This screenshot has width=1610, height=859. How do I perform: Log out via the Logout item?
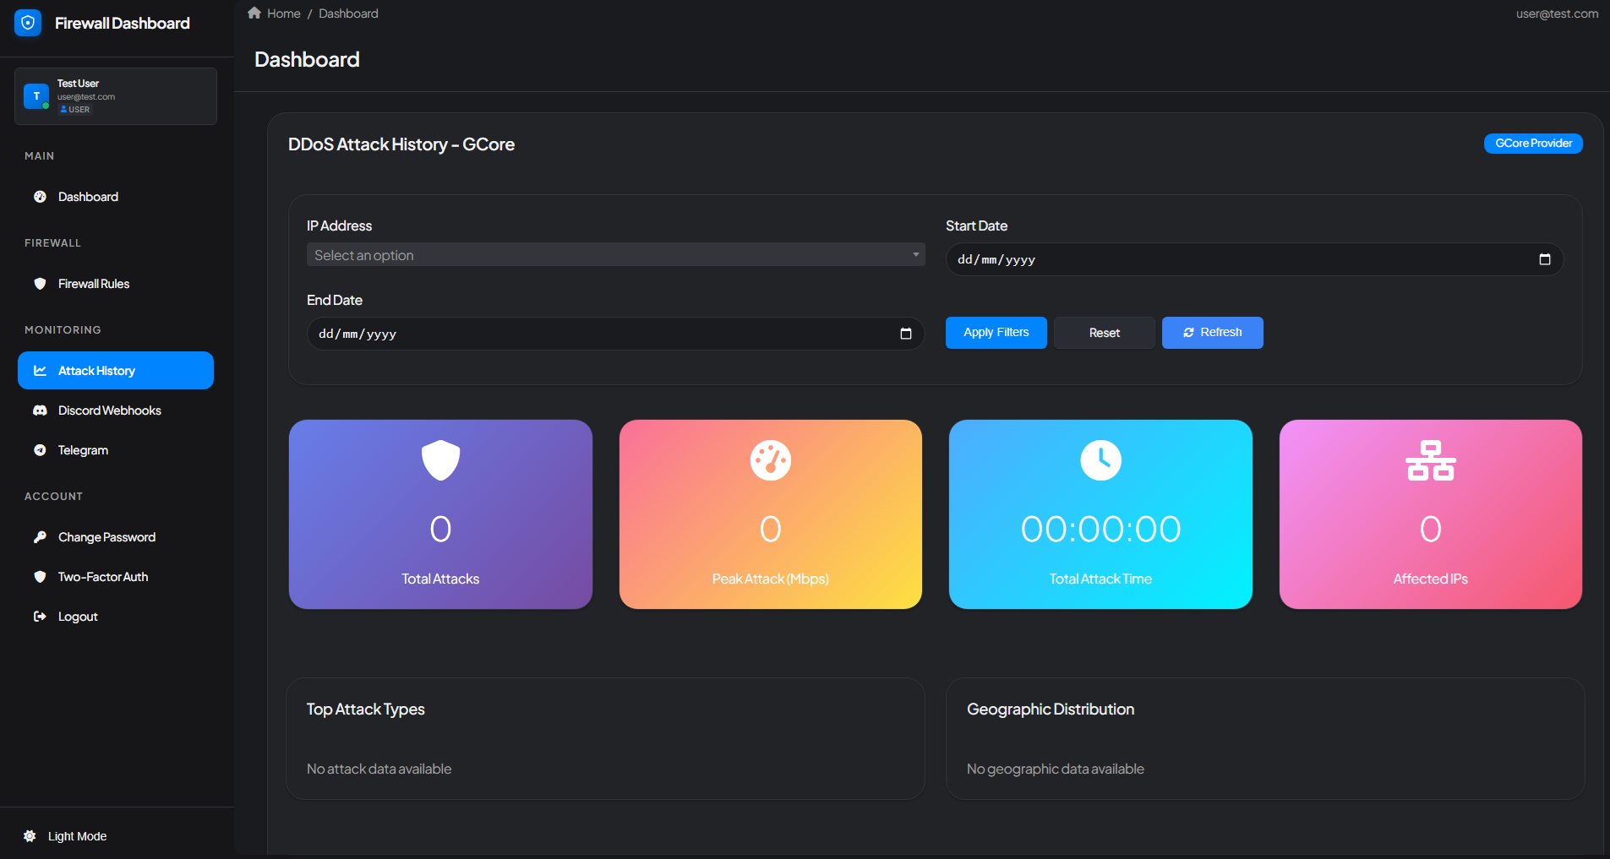pos(116,617)
